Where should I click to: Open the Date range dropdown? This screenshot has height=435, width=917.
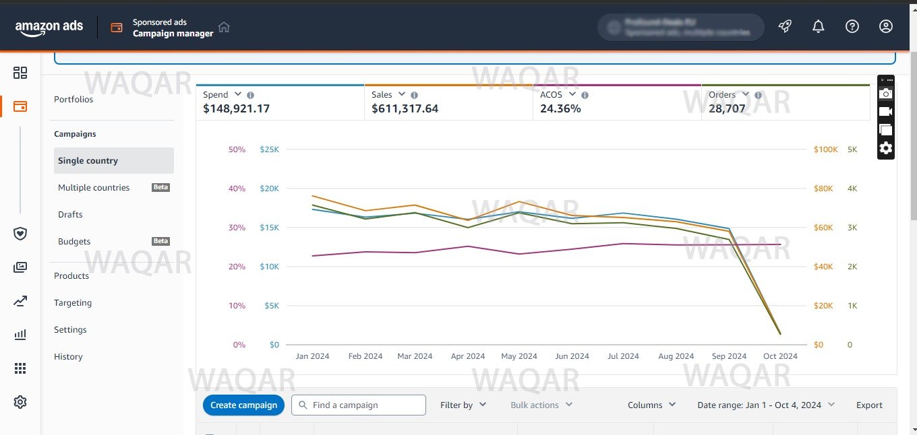[x=766, y=405]
